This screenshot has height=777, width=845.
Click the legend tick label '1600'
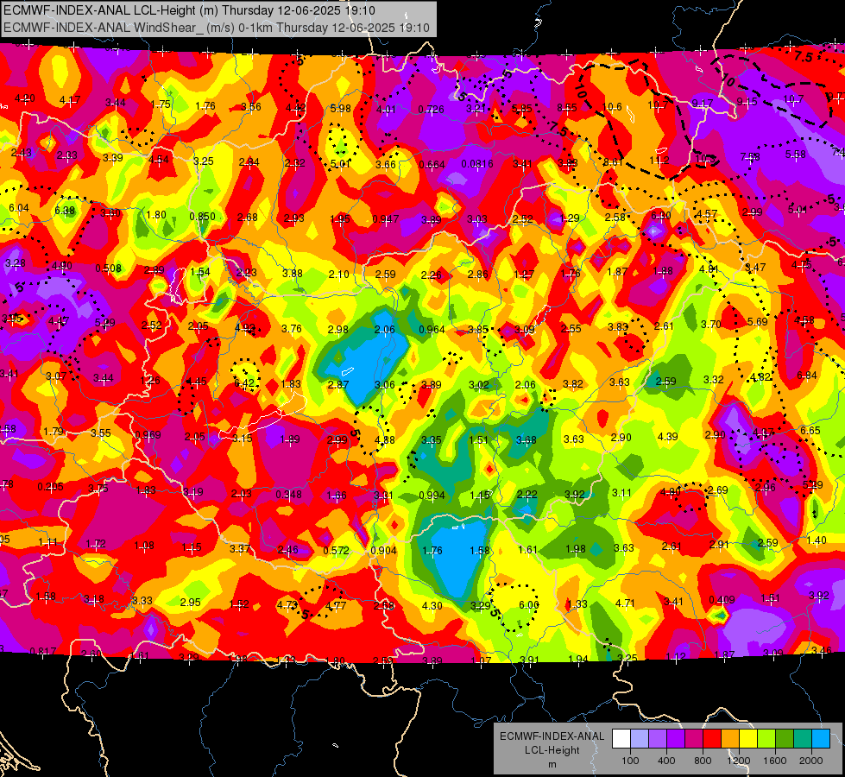[x=774, y=761]
